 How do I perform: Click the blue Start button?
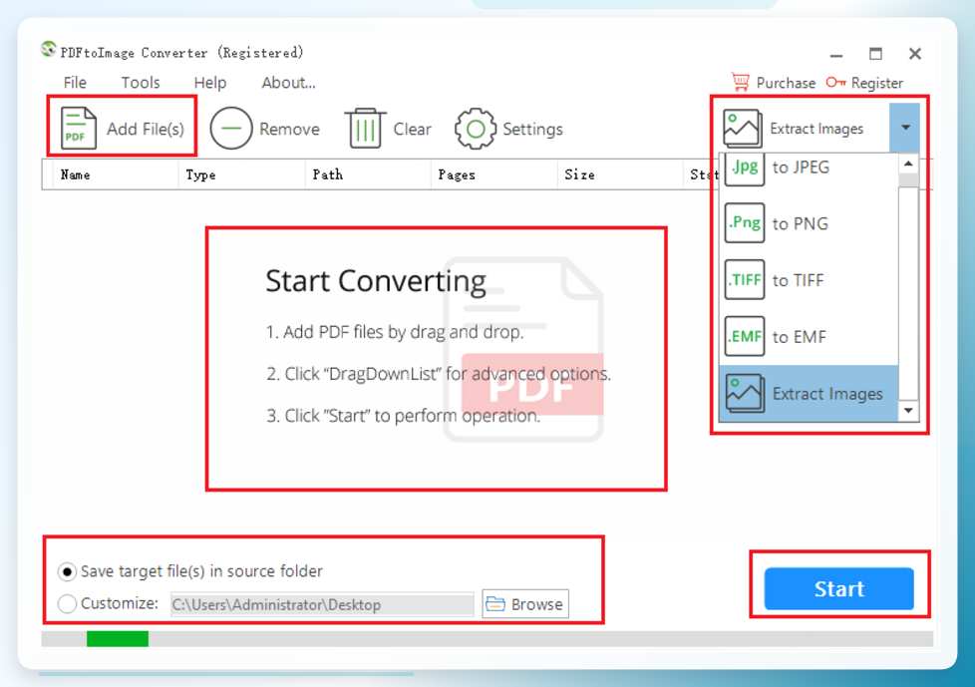(838, 588)
